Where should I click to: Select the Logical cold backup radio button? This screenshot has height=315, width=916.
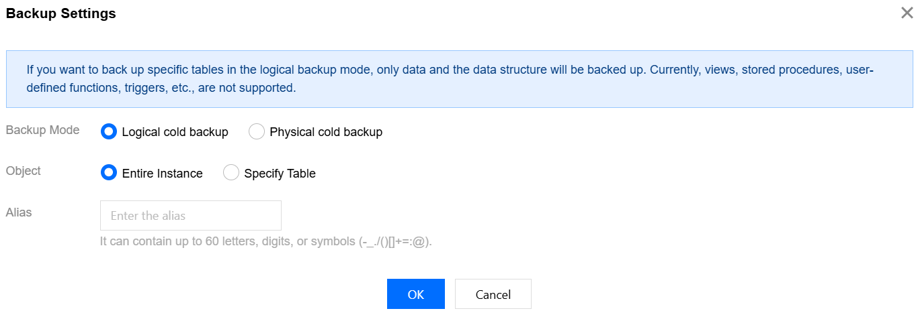pos(108,132)
